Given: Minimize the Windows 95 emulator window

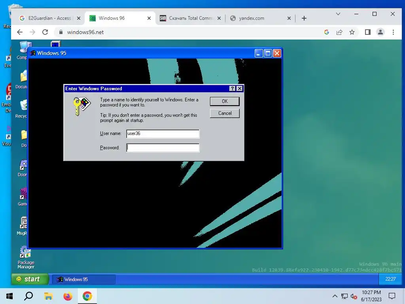Looking at the screenshot, I should [259, 53].
